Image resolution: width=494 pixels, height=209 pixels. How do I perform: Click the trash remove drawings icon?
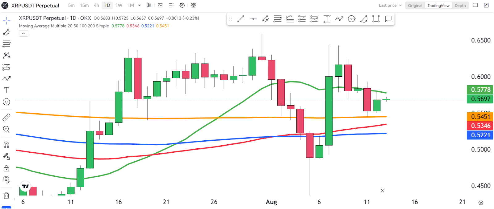(x=6, y=195)
